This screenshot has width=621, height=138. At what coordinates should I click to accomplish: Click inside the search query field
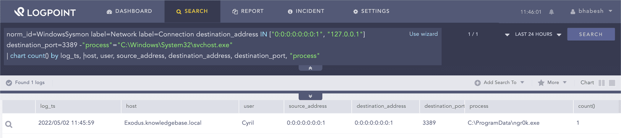(x=206, y=45)
